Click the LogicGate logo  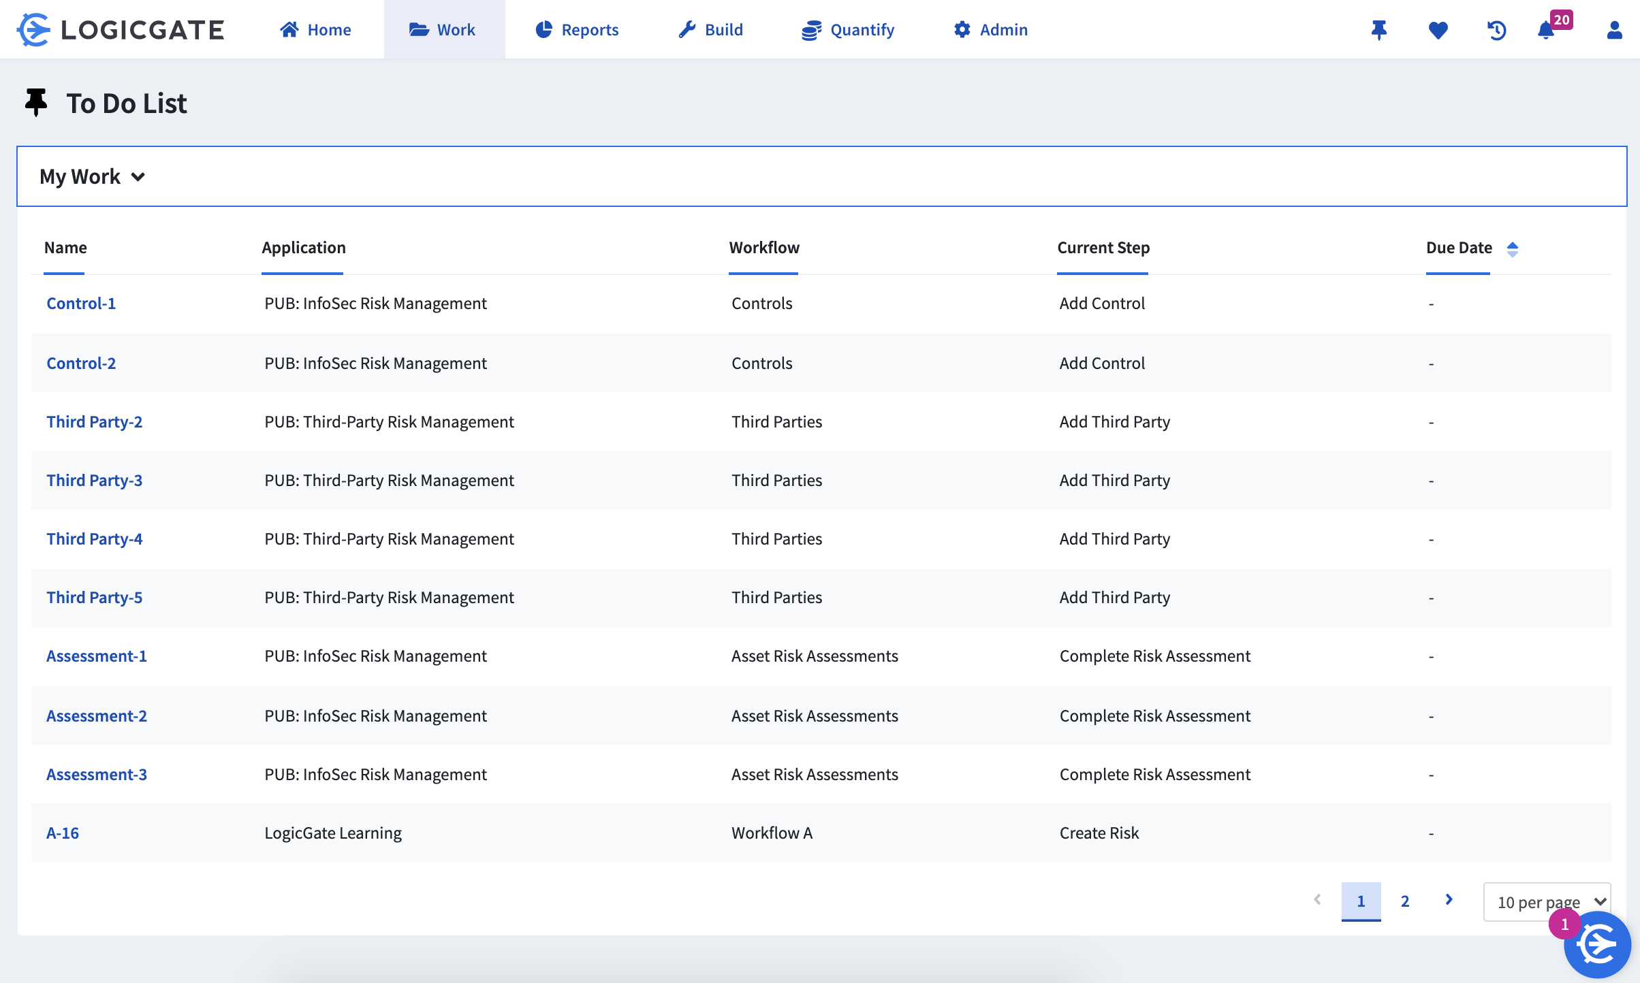(121, 29)
